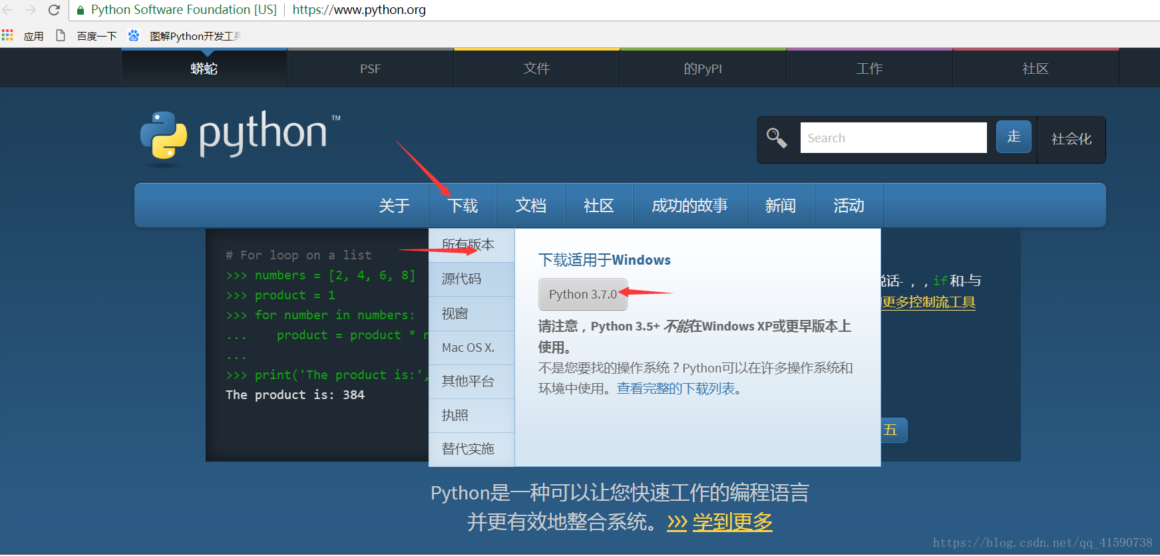Open the 应用 apps grid icon
Viewport: 1160px width, 556px height.
click(7, 35)
